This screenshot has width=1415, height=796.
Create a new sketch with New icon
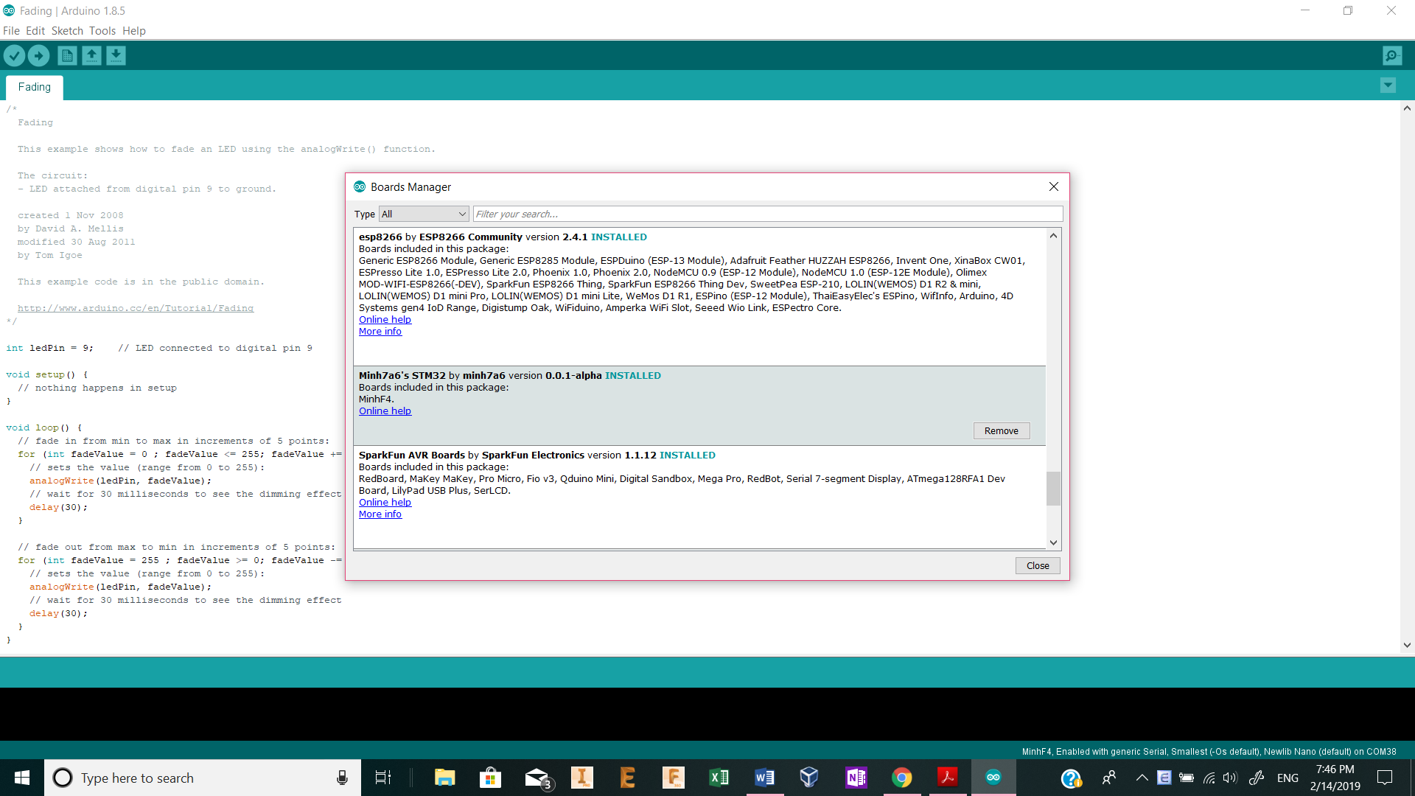67,55
